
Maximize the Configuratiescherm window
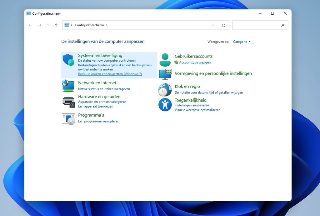coord(272,13)
